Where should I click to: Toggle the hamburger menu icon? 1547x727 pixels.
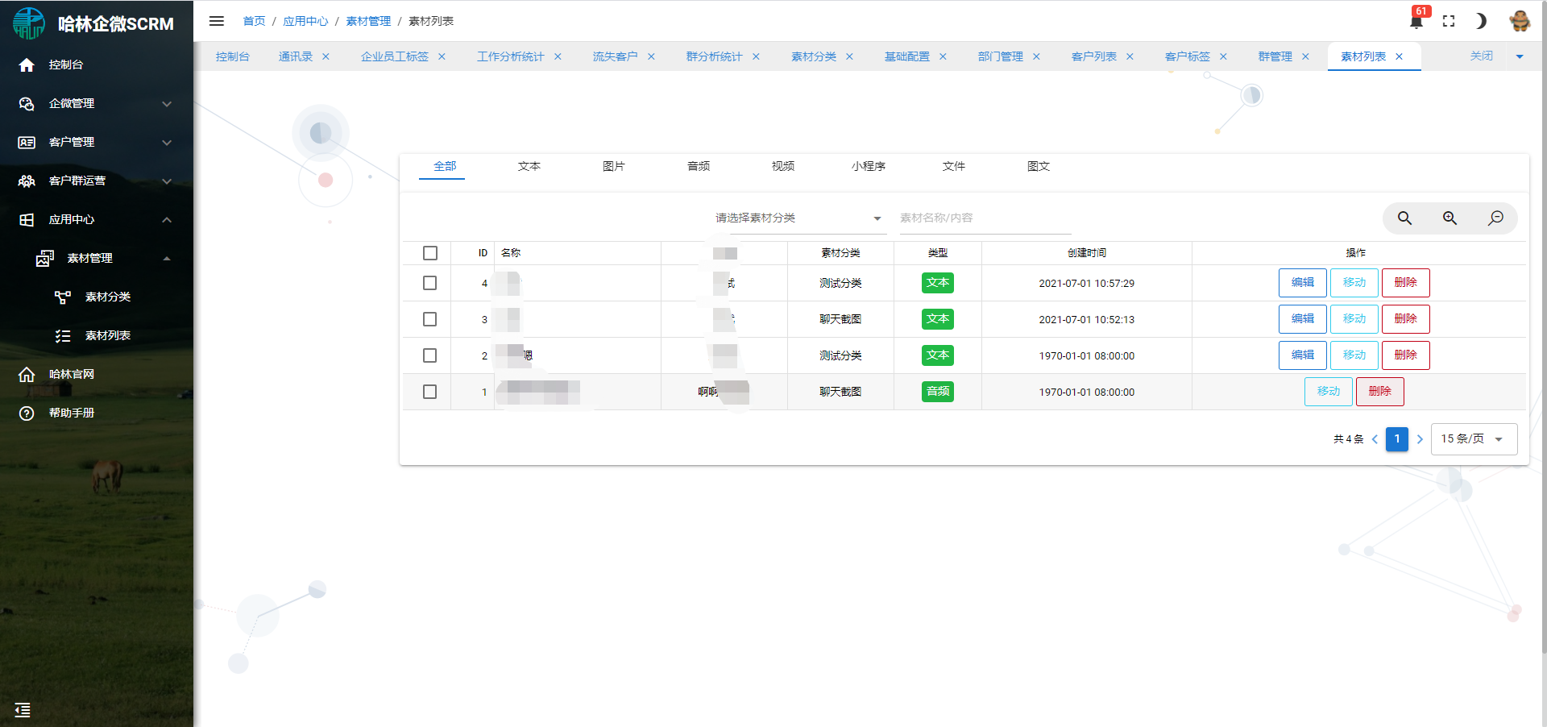(x=216, y=21)
